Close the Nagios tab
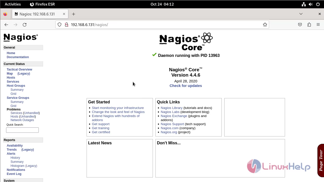Screen dimensions: 324x182 pyautogui.click(x=64, y=14)
